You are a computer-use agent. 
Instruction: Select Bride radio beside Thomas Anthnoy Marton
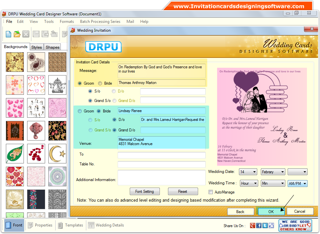[100, 83]
